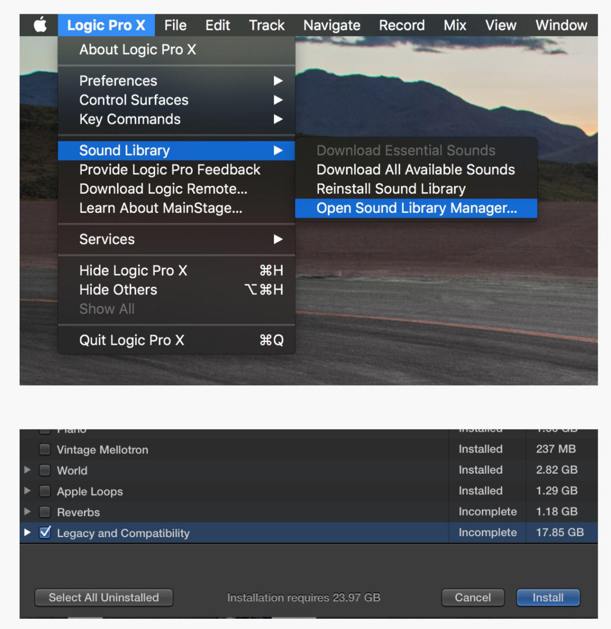This screenshot has width=611, height=629.
Task: Click Installed status in World row
Action: pos(480,470)
